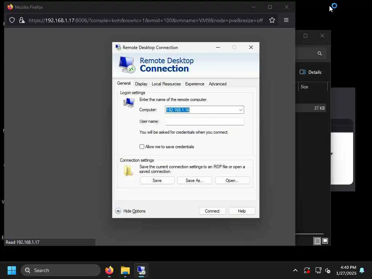This screenshot has width=372, height=279.
Task: Close the File Explorer window
Action: [x=322, y=36]
